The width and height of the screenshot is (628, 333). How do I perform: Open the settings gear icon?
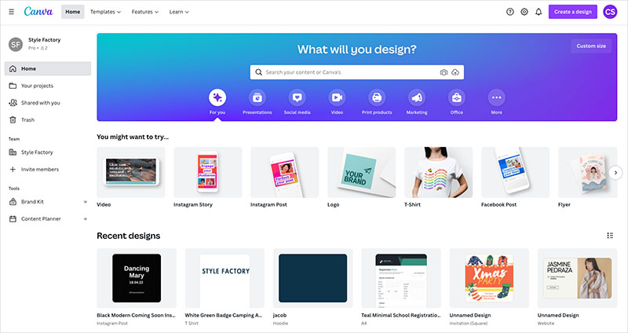524,12
